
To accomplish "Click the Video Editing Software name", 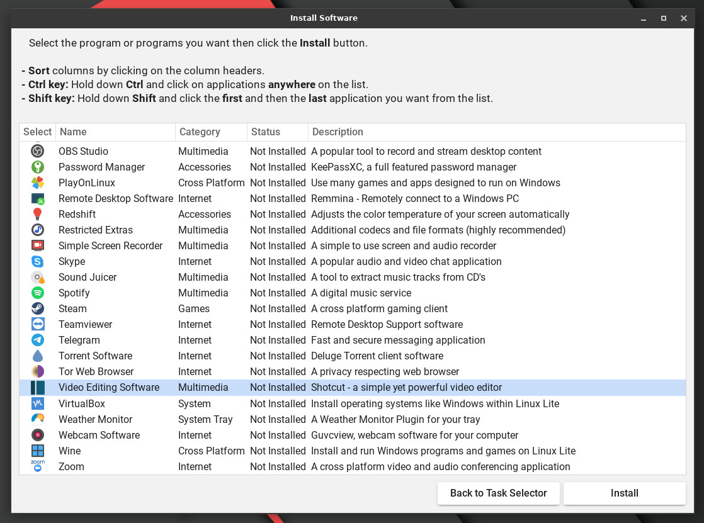I will click(x=109, y=388).
